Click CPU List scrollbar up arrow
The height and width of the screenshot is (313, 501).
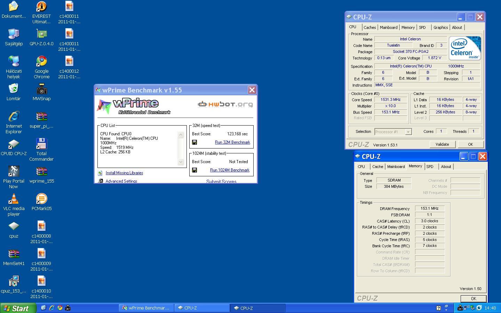181,135
